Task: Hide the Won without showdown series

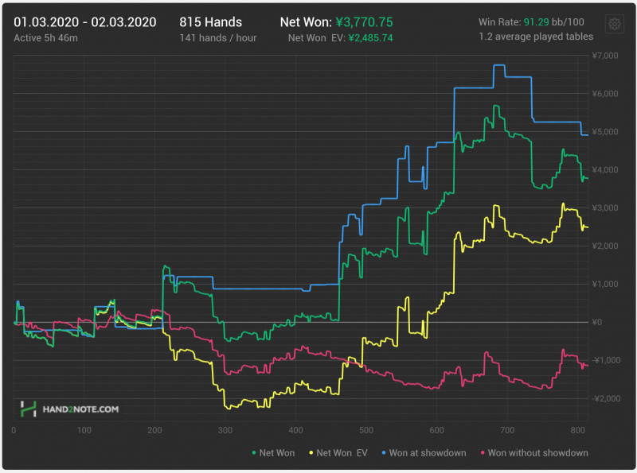Action: point(533,453)
